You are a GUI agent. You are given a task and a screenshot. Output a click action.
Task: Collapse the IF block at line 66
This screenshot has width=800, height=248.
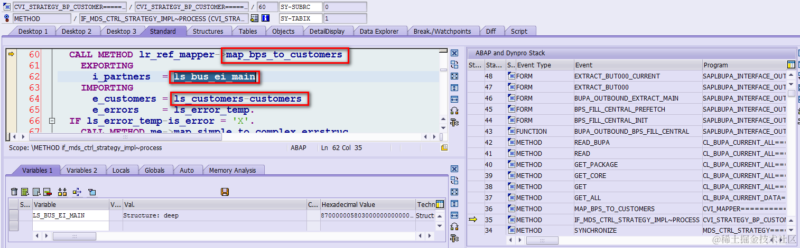point(52,121)
